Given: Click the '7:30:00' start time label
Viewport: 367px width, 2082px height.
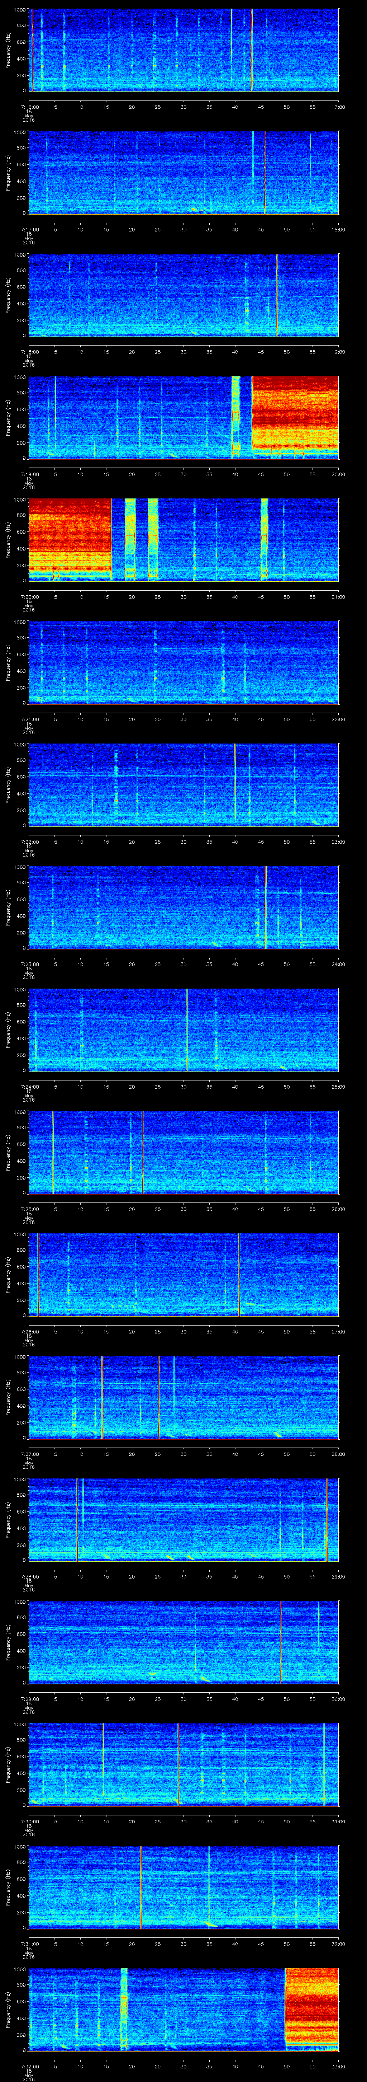Looking at the screenshot, I should [x=29, y=1823].
